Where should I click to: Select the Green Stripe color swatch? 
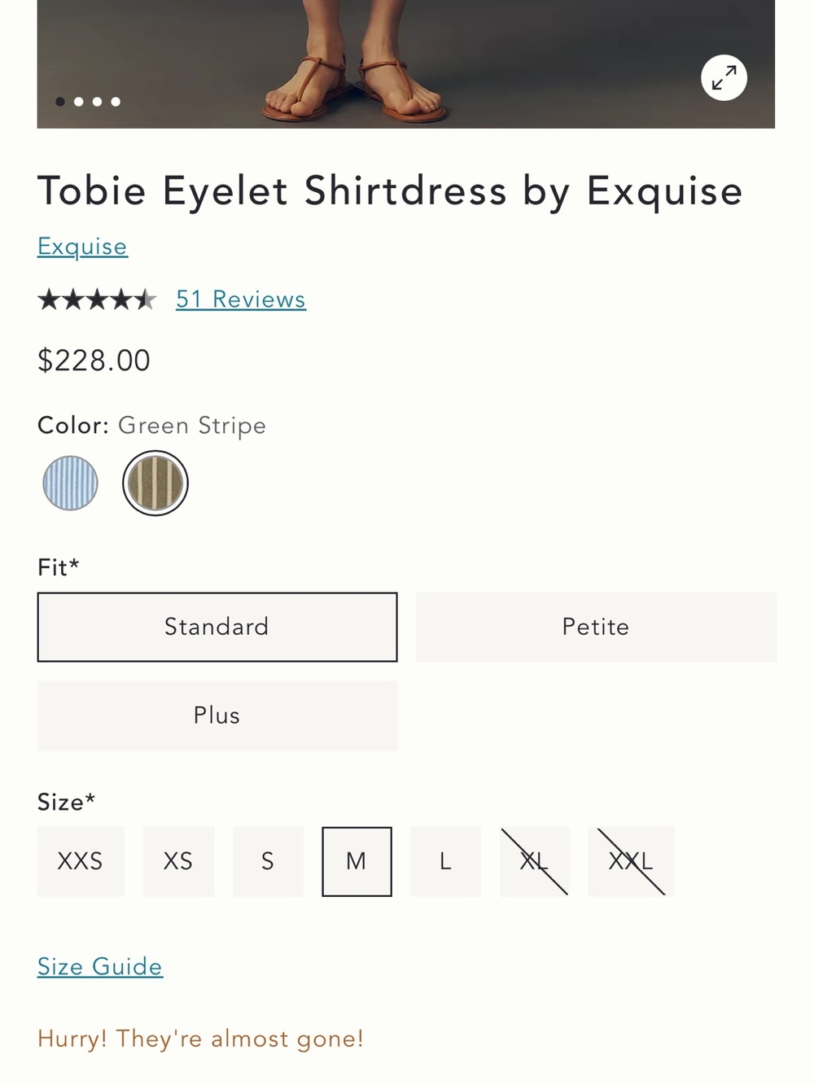pyautogui.click(x=155, y=483)
